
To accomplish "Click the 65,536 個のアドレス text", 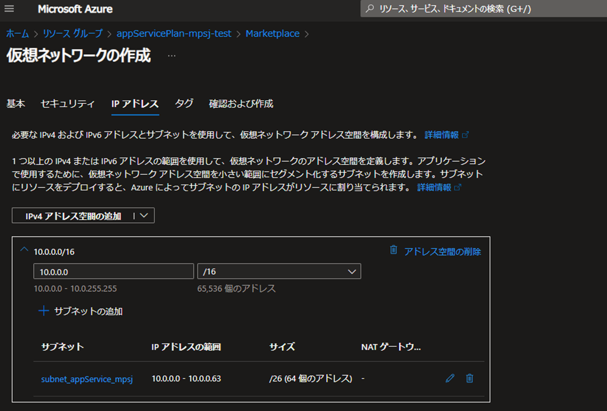I will click(x=237, y=289).
